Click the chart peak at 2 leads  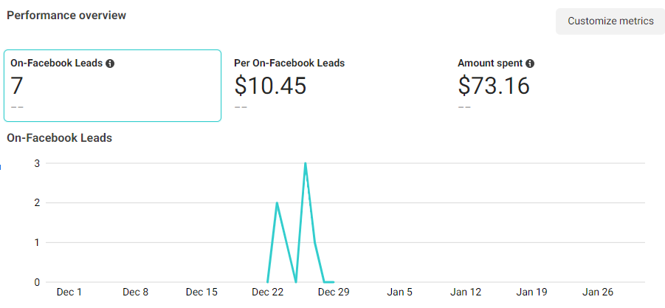277,203
